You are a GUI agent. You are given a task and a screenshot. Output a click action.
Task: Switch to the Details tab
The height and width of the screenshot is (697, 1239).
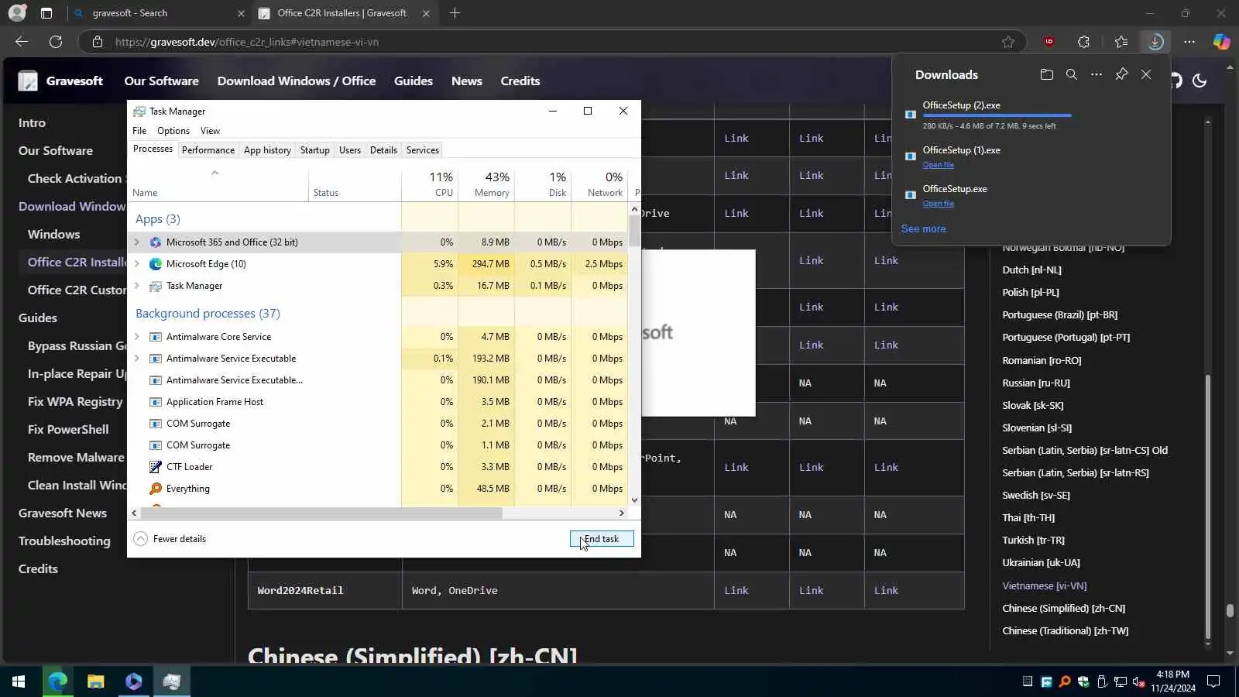383,150
